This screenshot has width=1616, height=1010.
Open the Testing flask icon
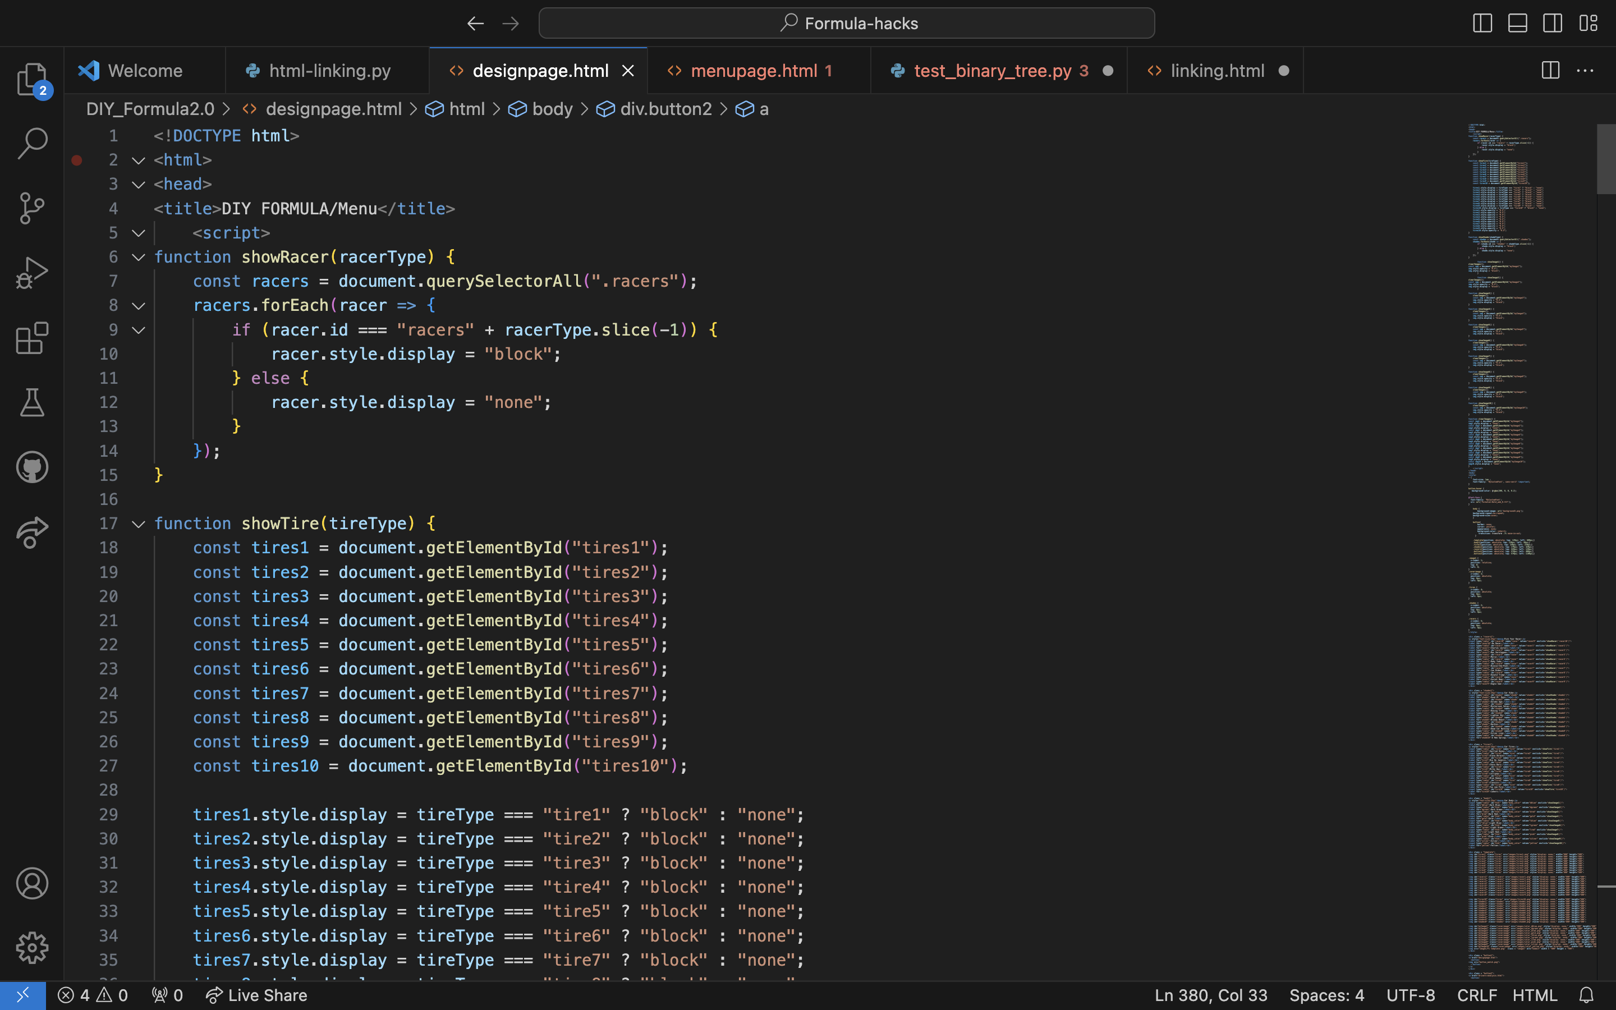click(x=31, y=402)
